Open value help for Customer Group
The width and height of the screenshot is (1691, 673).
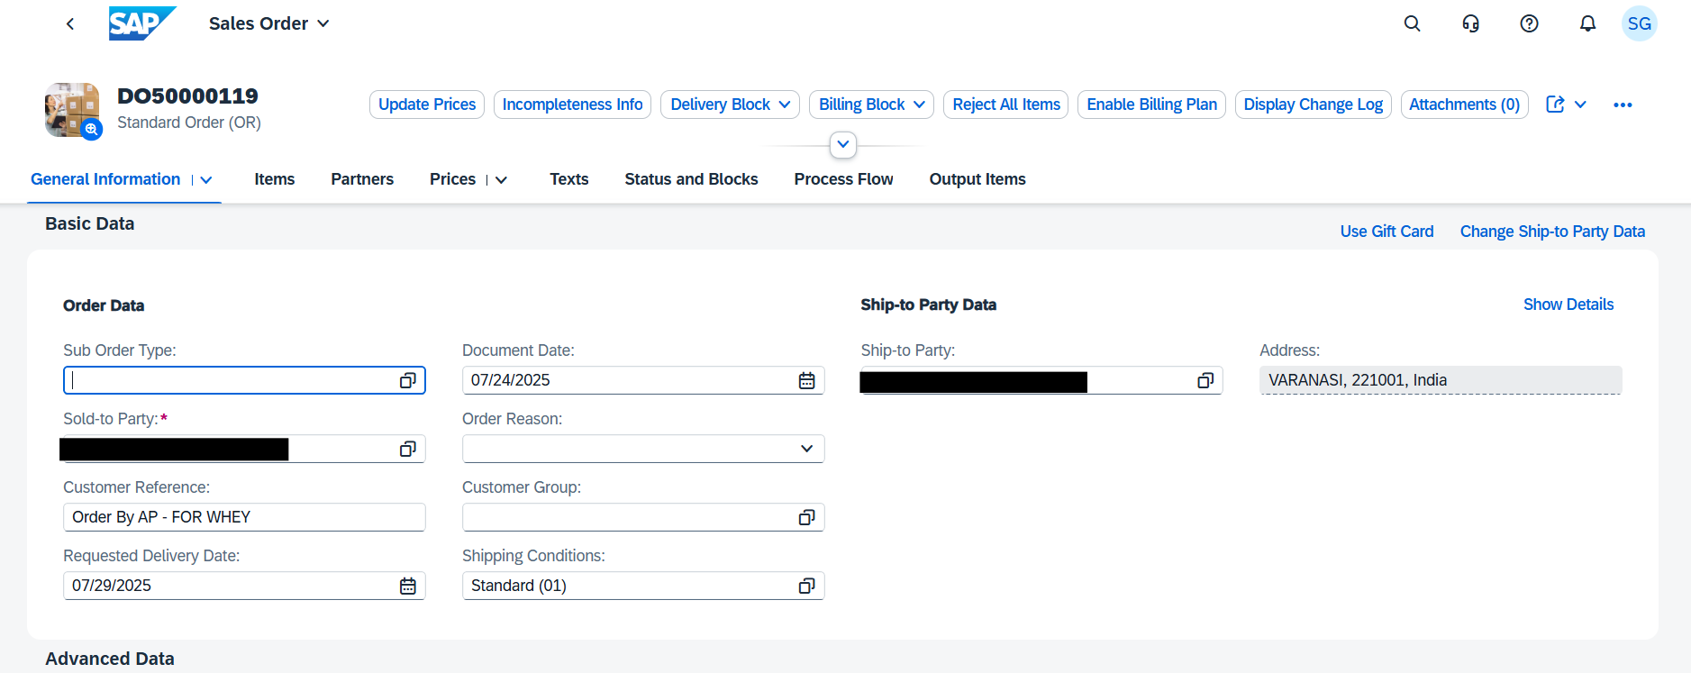806,518
